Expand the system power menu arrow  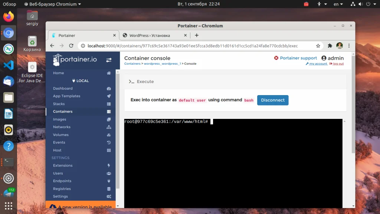[x=375, y=4]
